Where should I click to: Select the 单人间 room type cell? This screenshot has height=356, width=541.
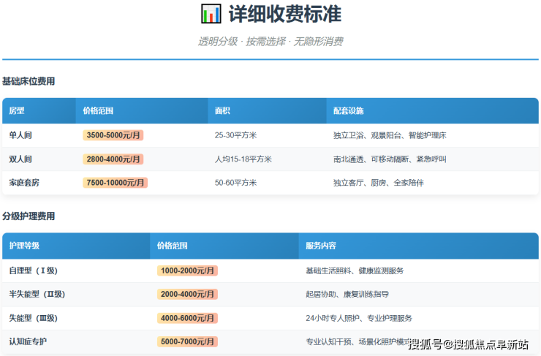[20, 135]
